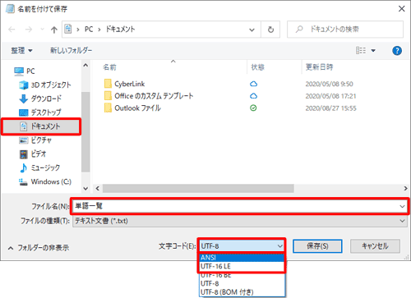
Task: Expand the address bar history dropdown
Action: [252, 30]
